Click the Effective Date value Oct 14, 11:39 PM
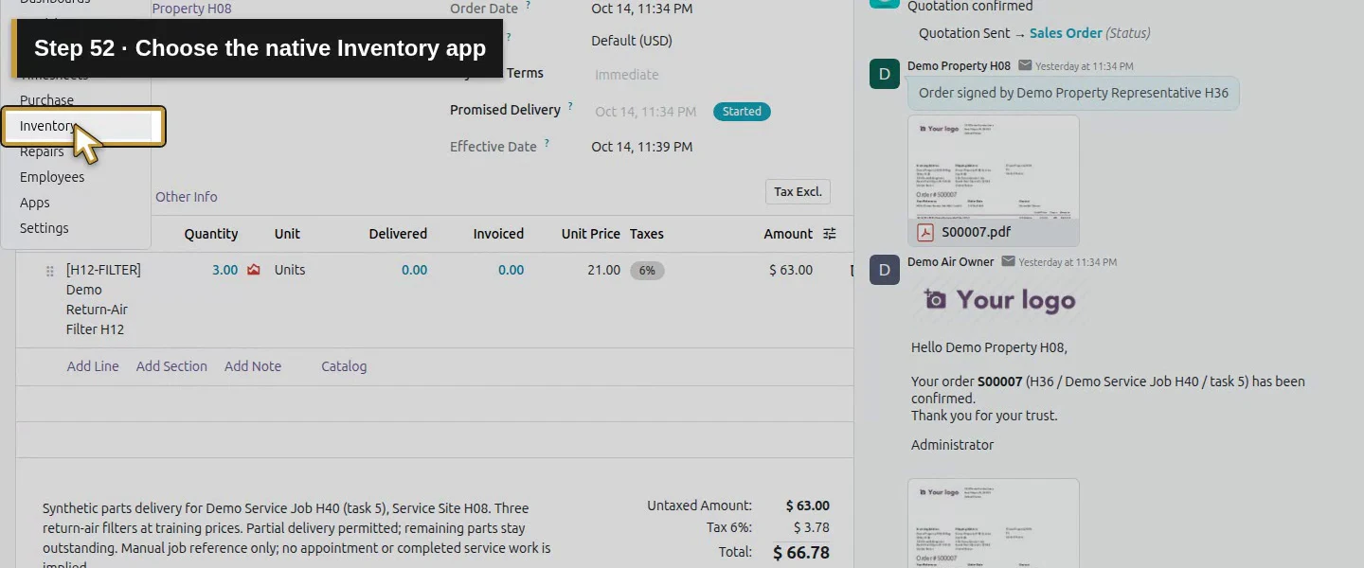The image size is (1364, 568). click(x=642, y=147)
